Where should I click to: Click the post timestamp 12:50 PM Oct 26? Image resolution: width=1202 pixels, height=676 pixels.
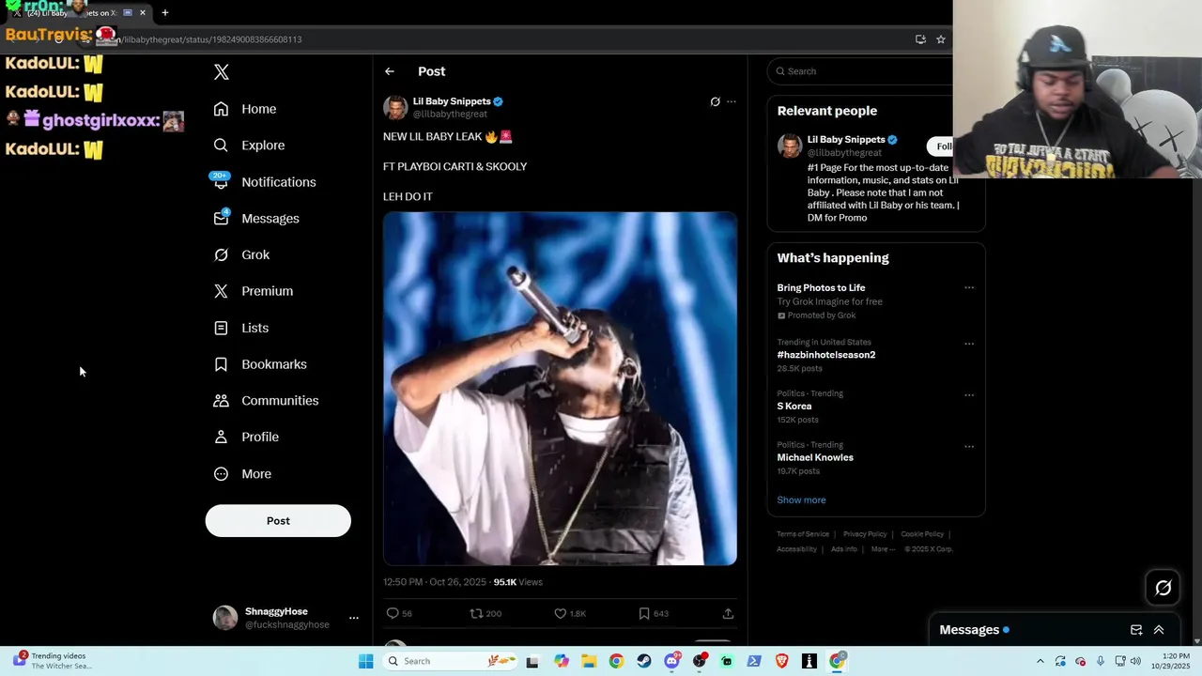coord(435,582)
